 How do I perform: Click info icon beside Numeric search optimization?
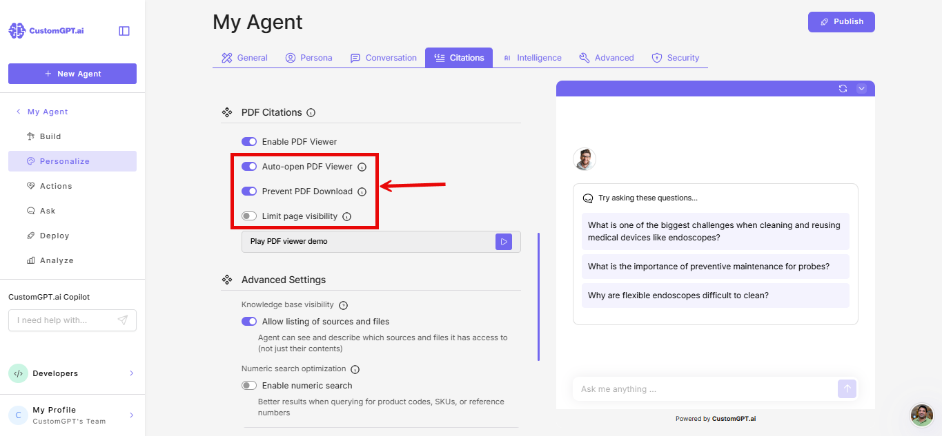tap(355, 370)
